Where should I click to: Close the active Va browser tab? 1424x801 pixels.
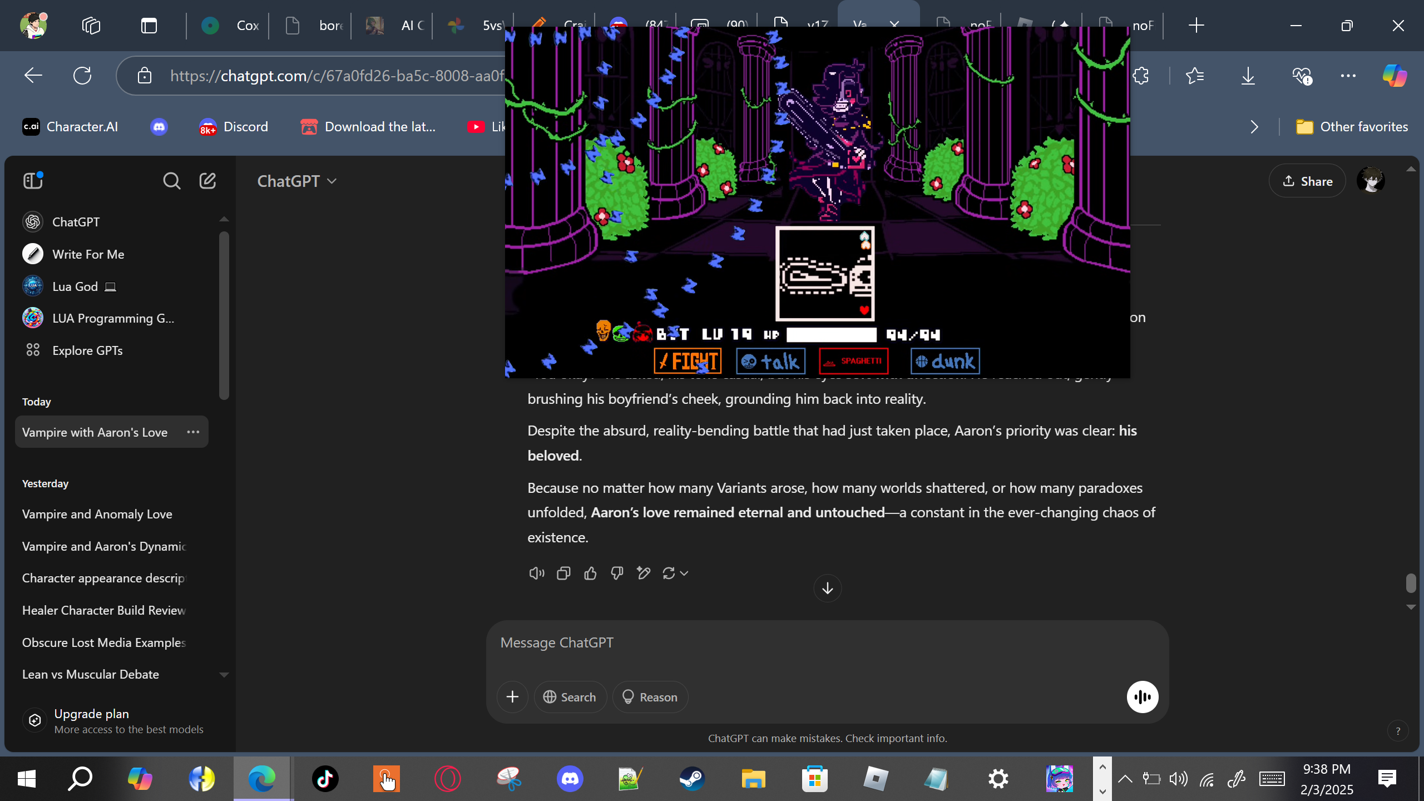click(x=894, y=25)
